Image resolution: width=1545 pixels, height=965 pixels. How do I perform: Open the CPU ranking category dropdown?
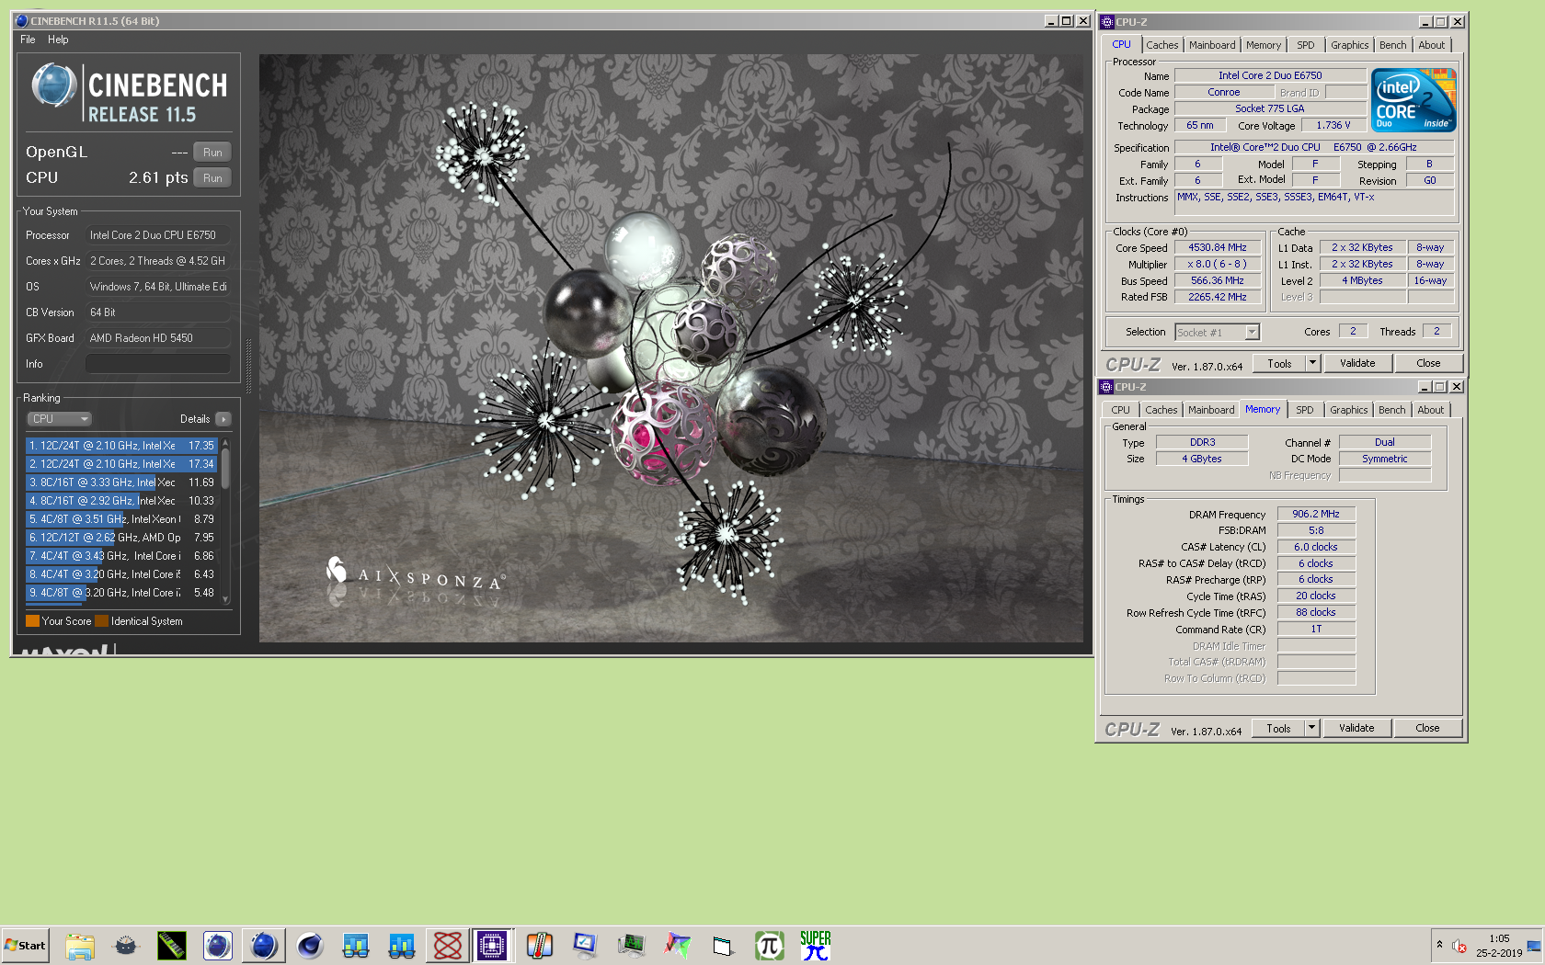[59, 419]
